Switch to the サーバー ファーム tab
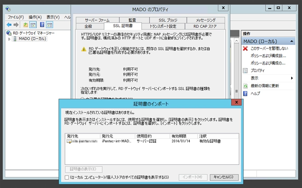 (x=97, y=20)
